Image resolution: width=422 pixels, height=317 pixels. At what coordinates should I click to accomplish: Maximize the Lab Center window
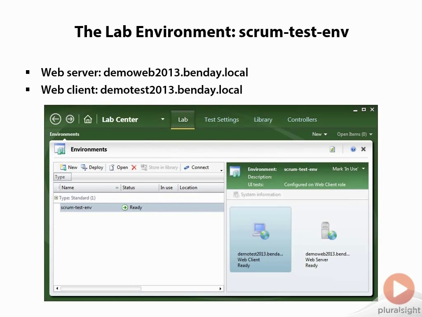pos(363,109)
